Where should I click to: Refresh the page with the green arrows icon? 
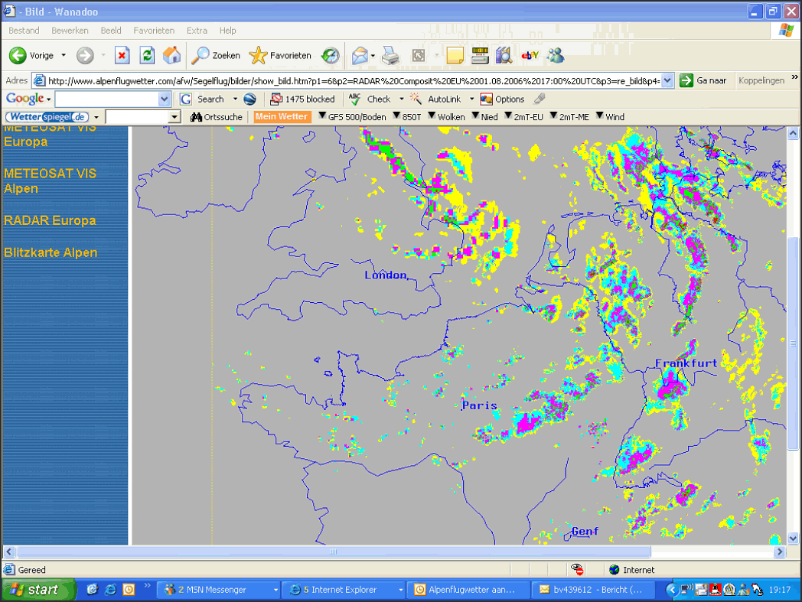(x=147, y=56)
